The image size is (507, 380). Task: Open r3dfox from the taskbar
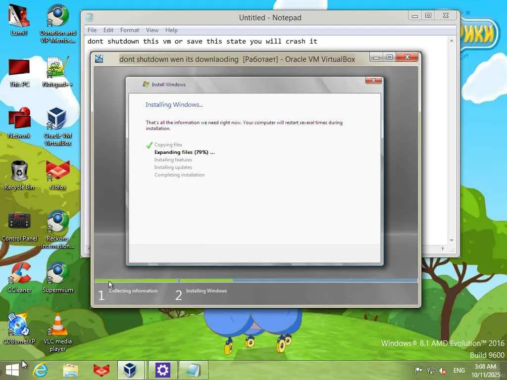click(101, 370)
